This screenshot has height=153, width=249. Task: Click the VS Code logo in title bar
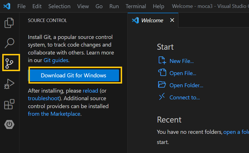[7, 6]
